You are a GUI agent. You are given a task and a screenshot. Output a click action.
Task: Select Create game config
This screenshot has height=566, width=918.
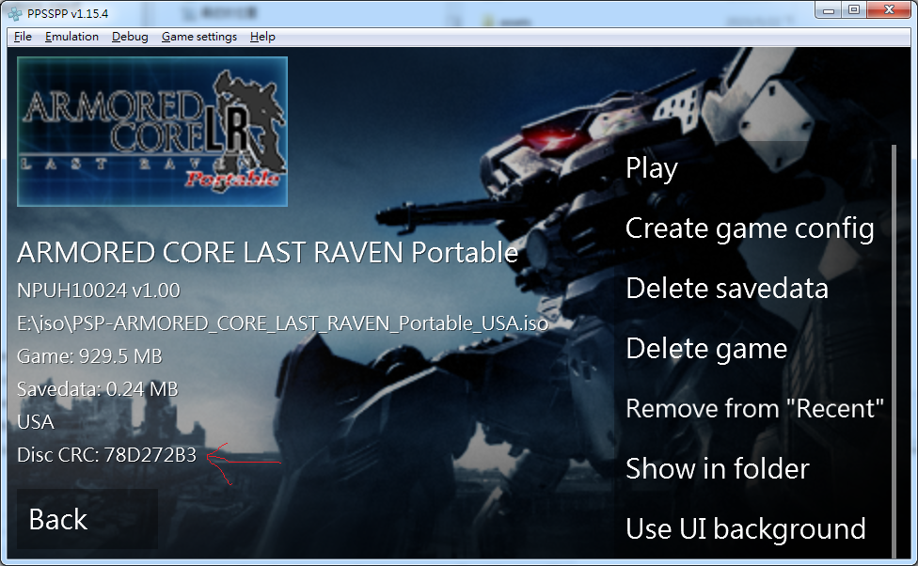coord(750,228)
